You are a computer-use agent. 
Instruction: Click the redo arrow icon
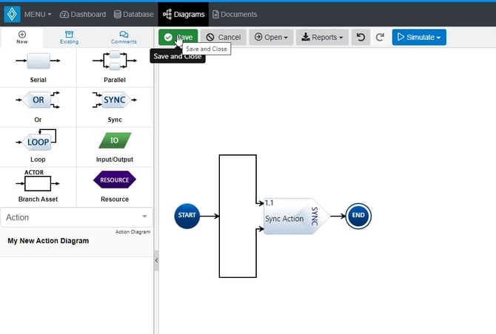click(x=380, y=37)
